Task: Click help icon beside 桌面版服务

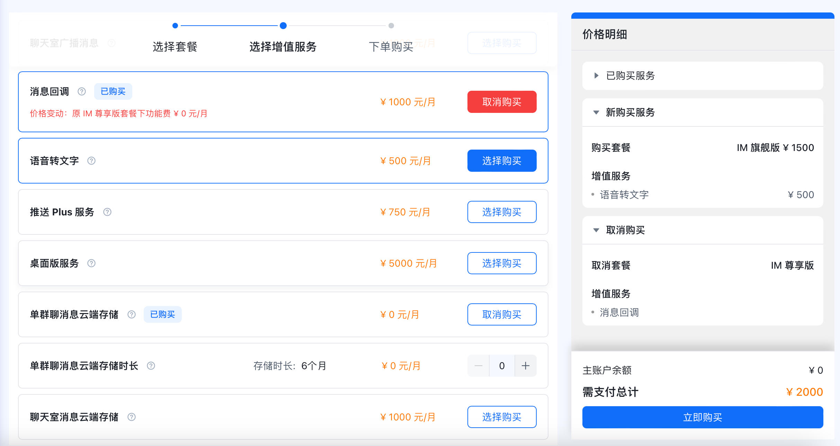Action: coord(91,263)
